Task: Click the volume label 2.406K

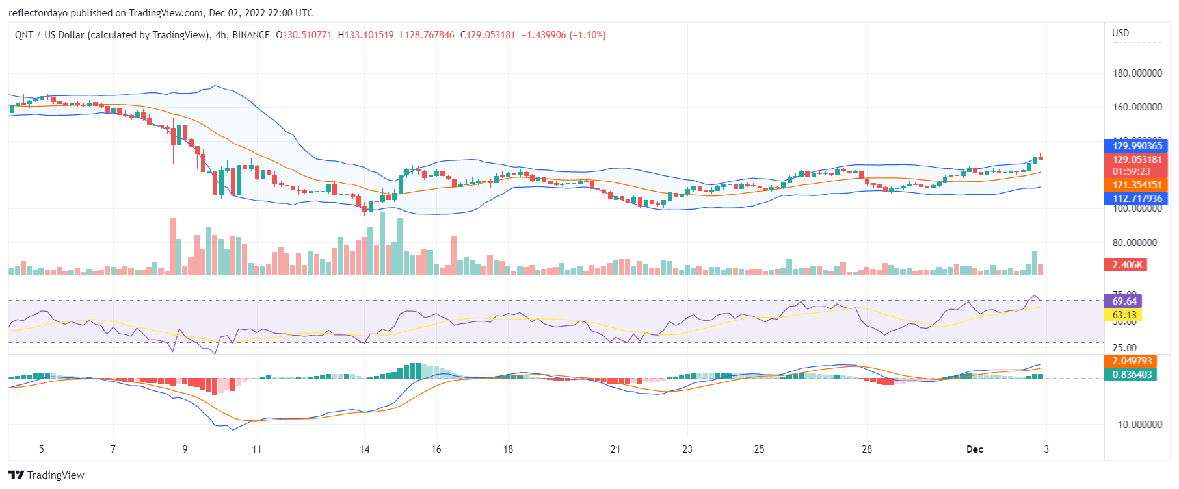Action: point(1126,264)
